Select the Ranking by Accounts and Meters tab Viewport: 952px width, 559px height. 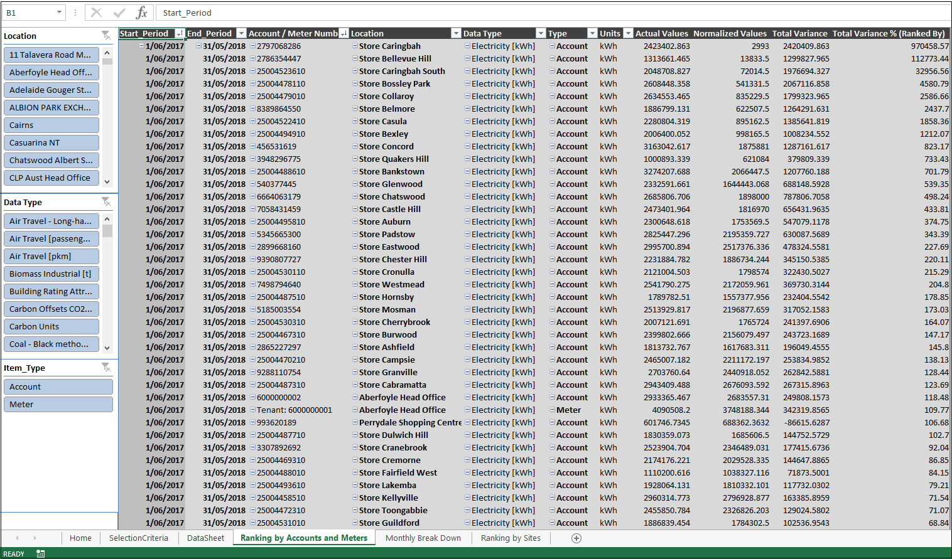point(304,538)
